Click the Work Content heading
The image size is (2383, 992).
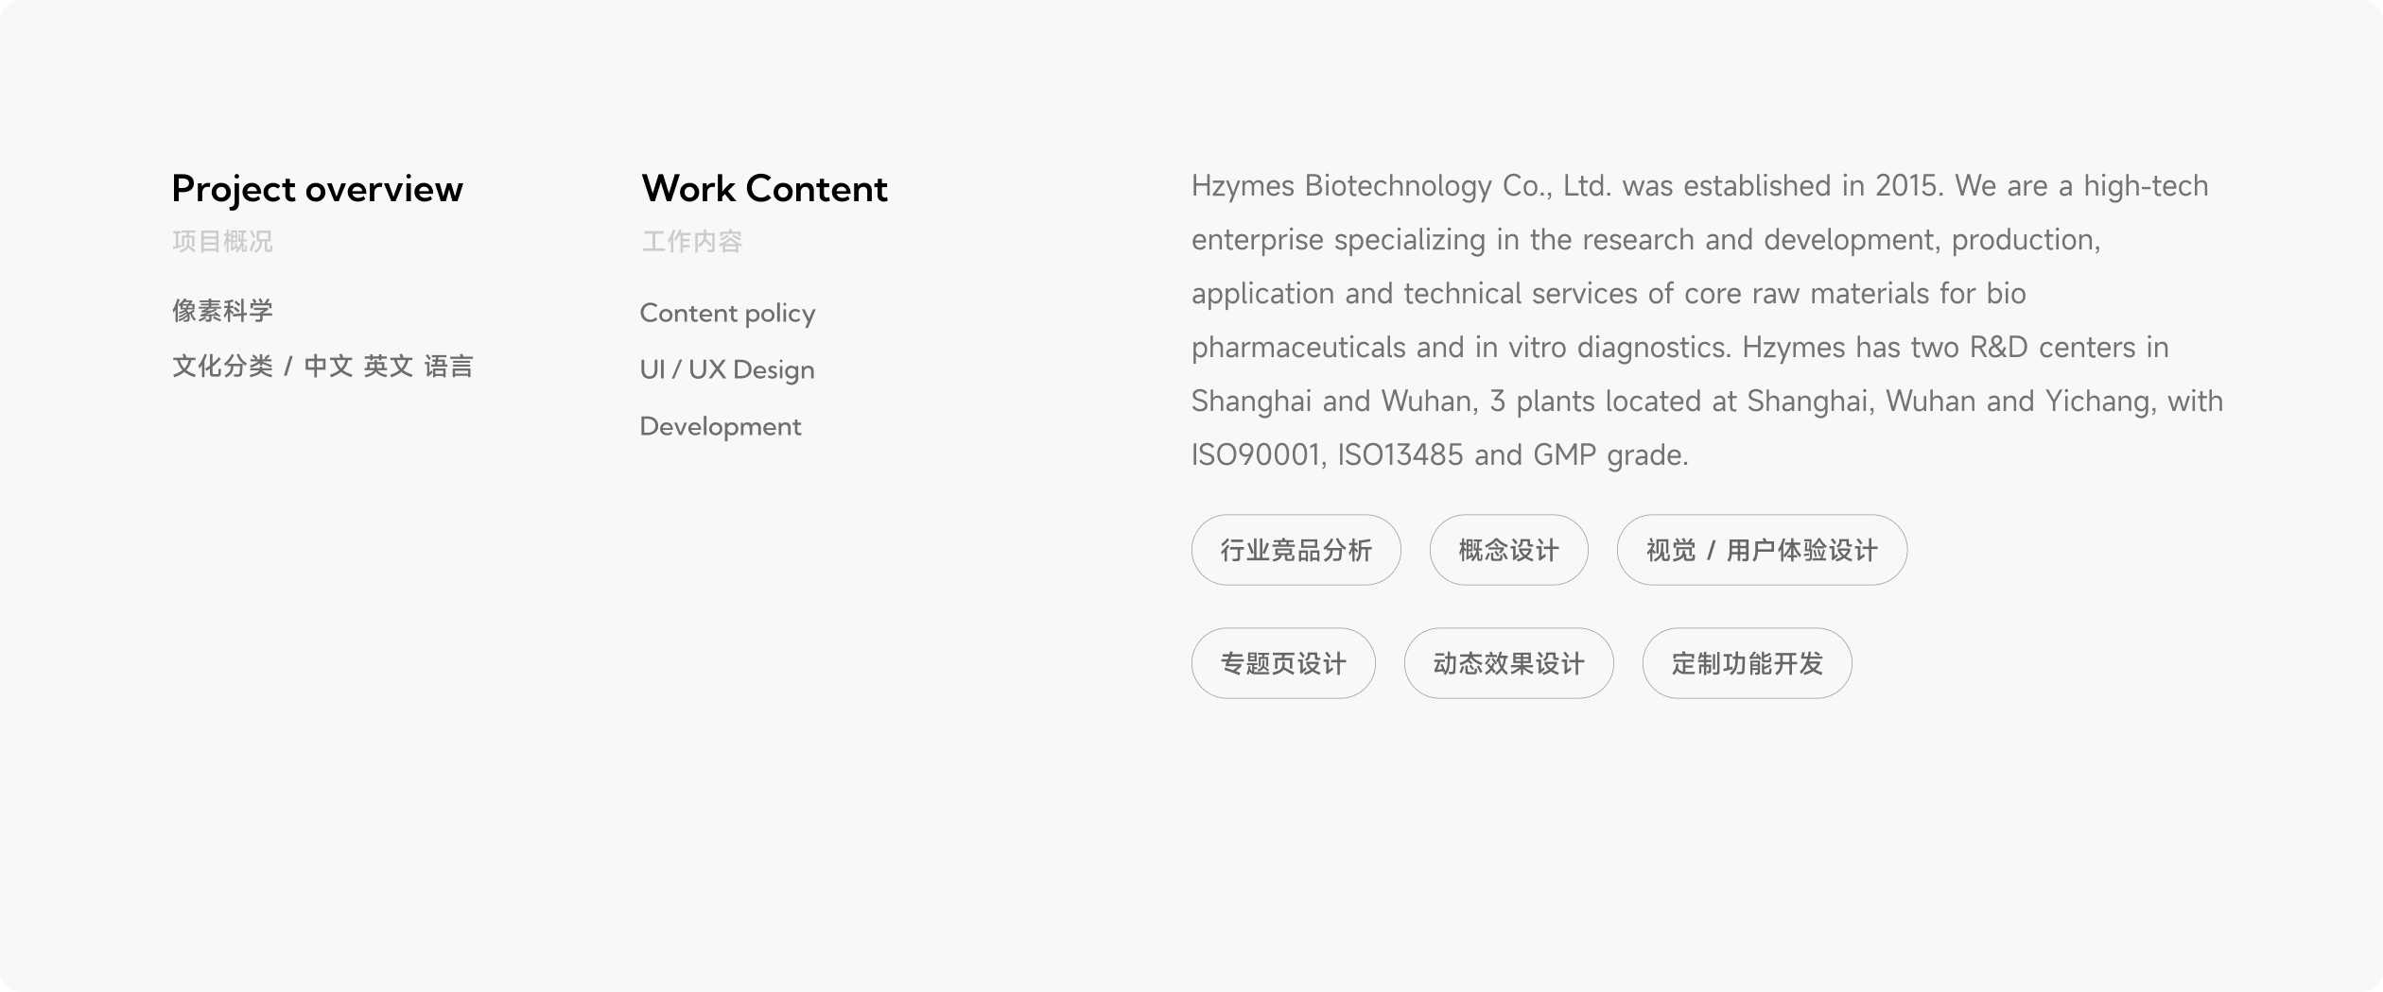[x=764, y=189]
